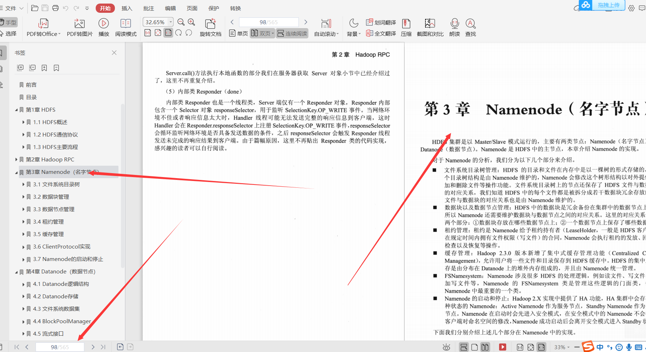Open the 前言 bookmark
Screen dimensions: 646x352
(x=31, y=85)
